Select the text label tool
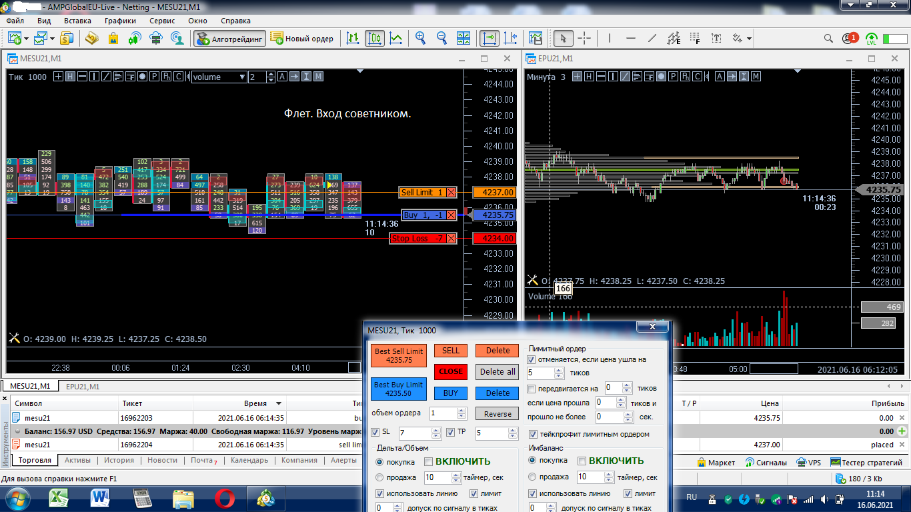 tap(716, 39)
